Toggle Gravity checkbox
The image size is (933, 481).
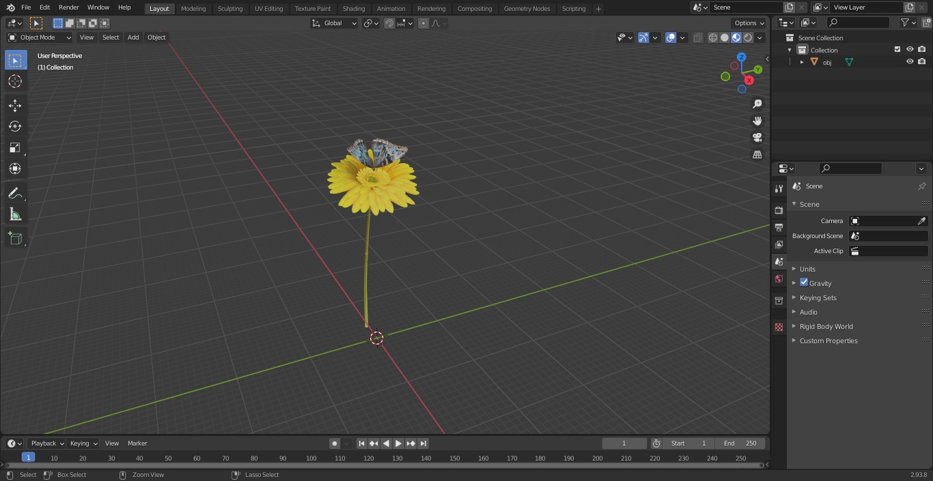[804, 282]
